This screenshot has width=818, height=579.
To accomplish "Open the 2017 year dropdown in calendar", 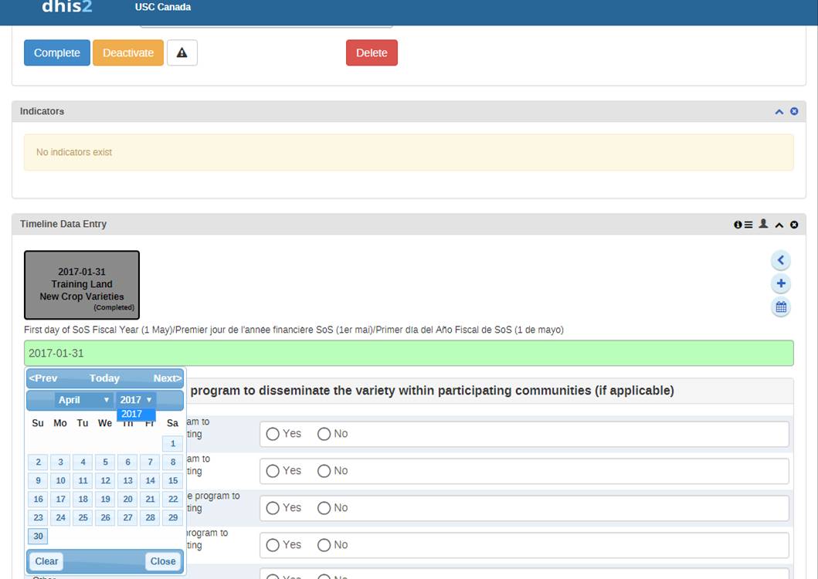I will tap(136, 400).
